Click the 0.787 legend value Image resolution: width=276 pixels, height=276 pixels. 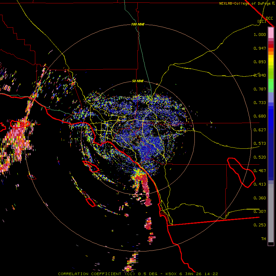(260, 89)
